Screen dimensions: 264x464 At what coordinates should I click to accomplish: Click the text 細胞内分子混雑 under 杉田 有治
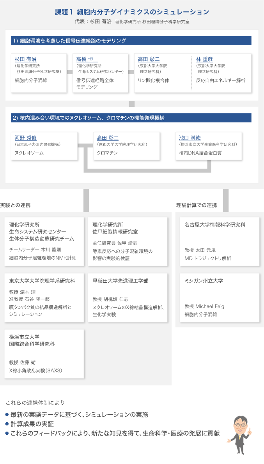(31, 80)
